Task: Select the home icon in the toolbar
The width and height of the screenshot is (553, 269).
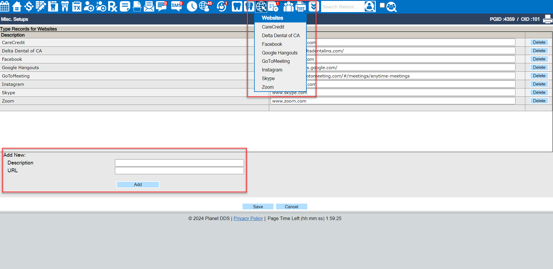Action: coord(17,6)
